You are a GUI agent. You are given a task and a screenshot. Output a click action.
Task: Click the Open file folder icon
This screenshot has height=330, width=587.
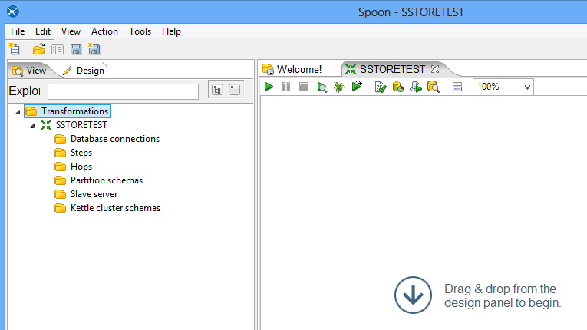pyautogui.click(x=39, y=49)
